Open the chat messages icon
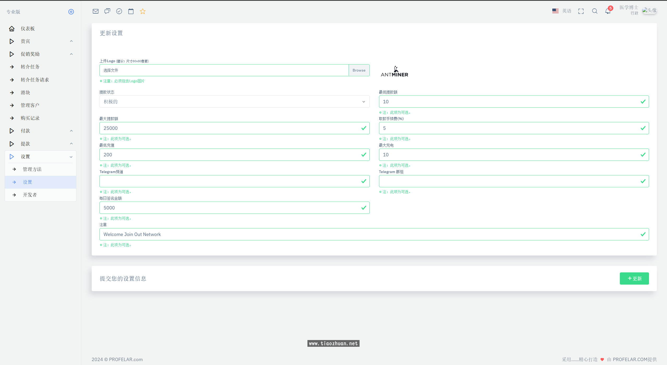 point(107,11)
